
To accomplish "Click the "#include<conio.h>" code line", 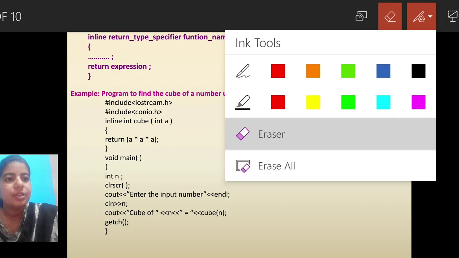I will [x=133, y=112].
